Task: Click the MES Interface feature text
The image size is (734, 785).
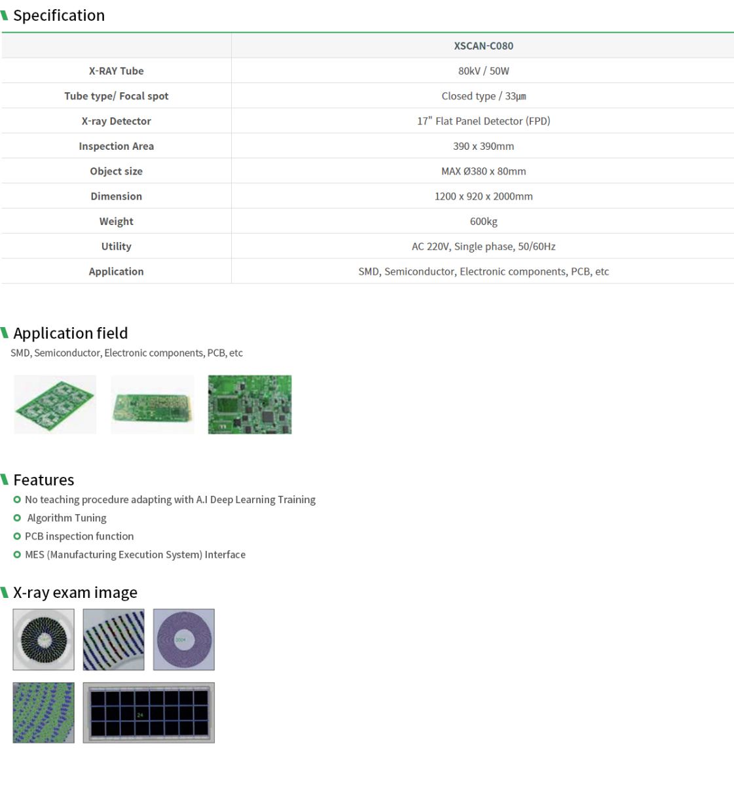Action: [135, 555]
